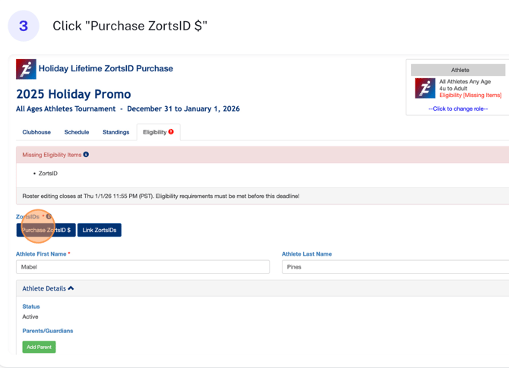Click info icon next to Missing Eligibility Items
The image size is (509, 368).
click(x=86, y=155)
